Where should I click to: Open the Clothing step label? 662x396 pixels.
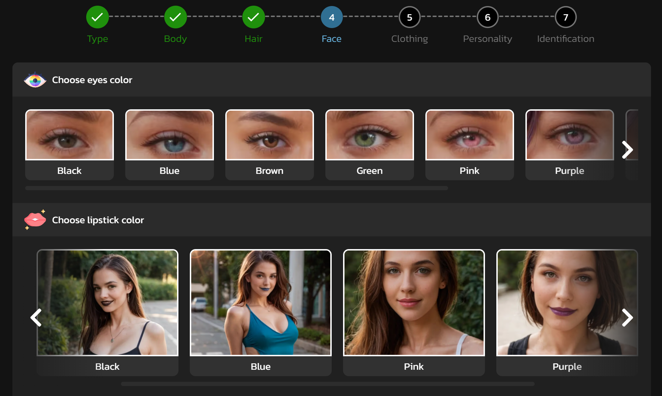pos(409,39)
